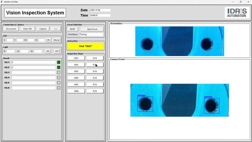Restore down the VISION SYSTEM window
Screen dimensions: 252x142
click(x=241, y=2)
